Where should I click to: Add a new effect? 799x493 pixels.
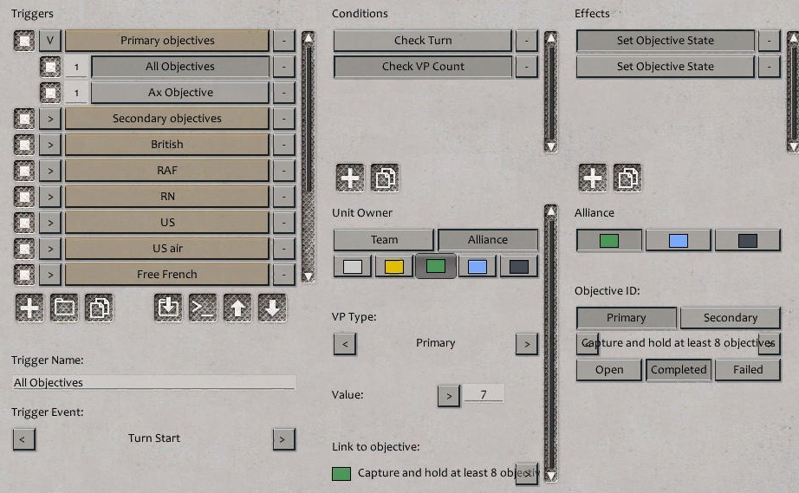tap(593, 178)
